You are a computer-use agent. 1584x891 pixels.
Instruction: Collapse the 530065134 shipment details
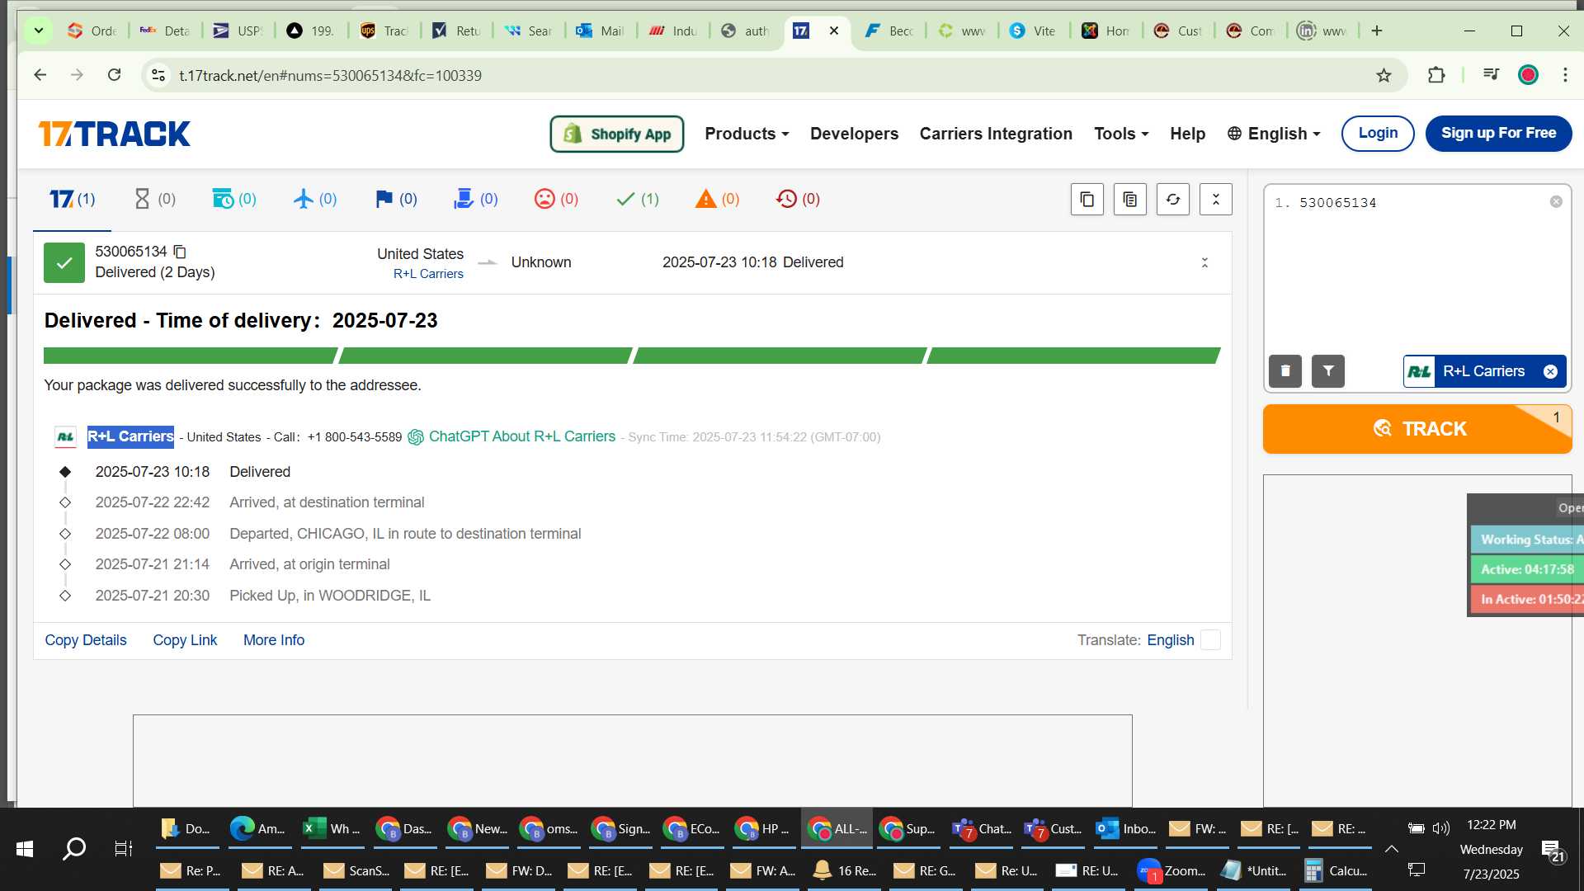pos(1204,262)
